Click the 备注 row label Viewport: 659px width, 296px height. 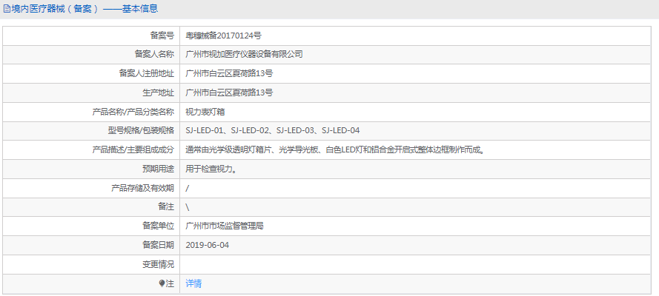pos(166,207)
